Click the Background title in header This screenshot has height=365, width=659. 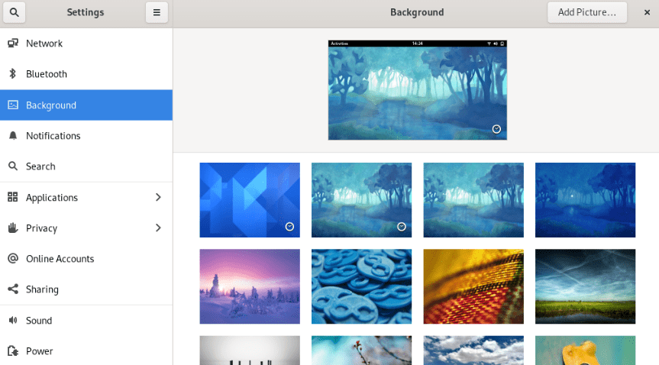point(417,12)
